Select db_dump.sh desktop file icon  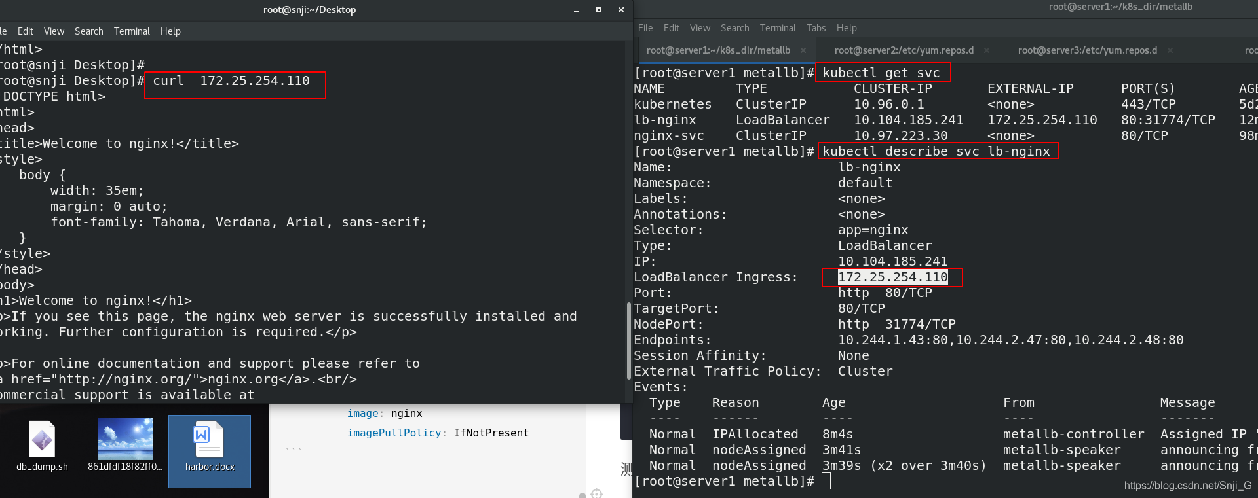[42, 447]
